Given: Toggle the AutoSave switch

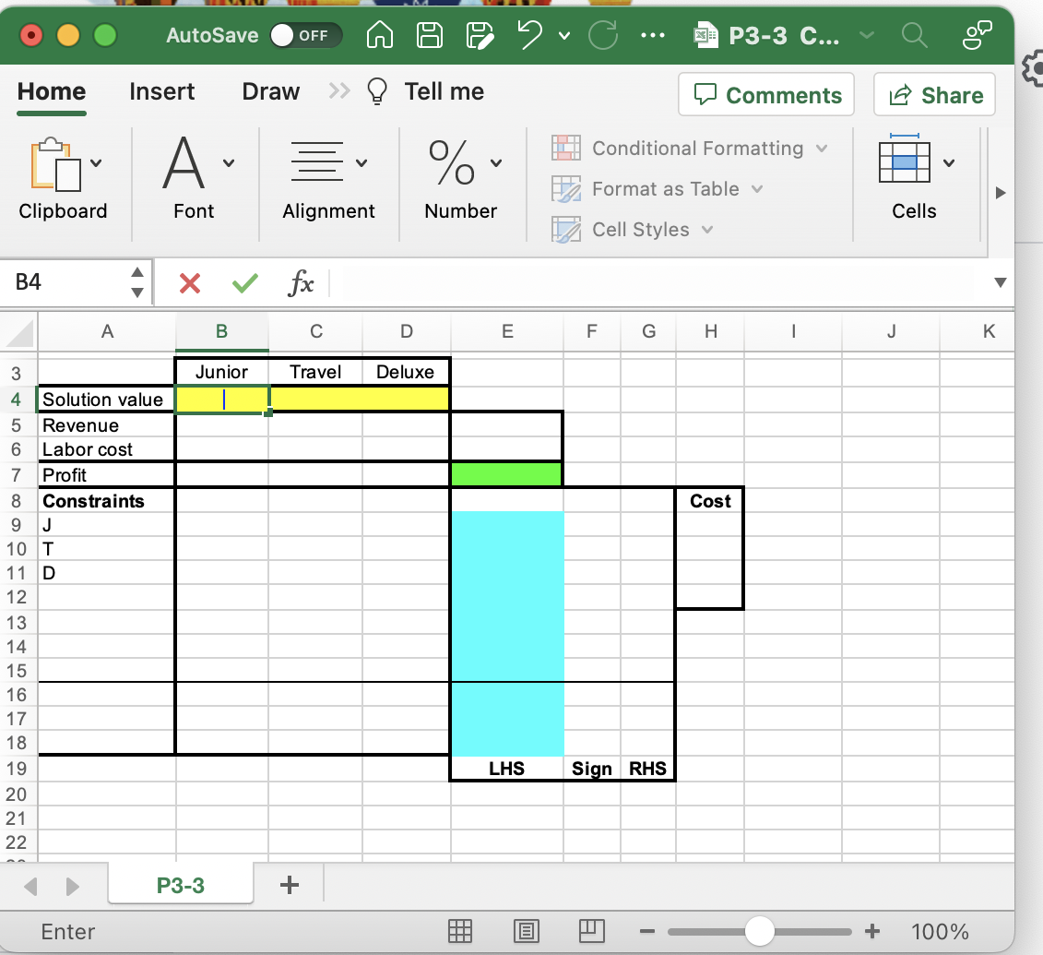Looking at the screenshot, I should click(x=306, y=35).
